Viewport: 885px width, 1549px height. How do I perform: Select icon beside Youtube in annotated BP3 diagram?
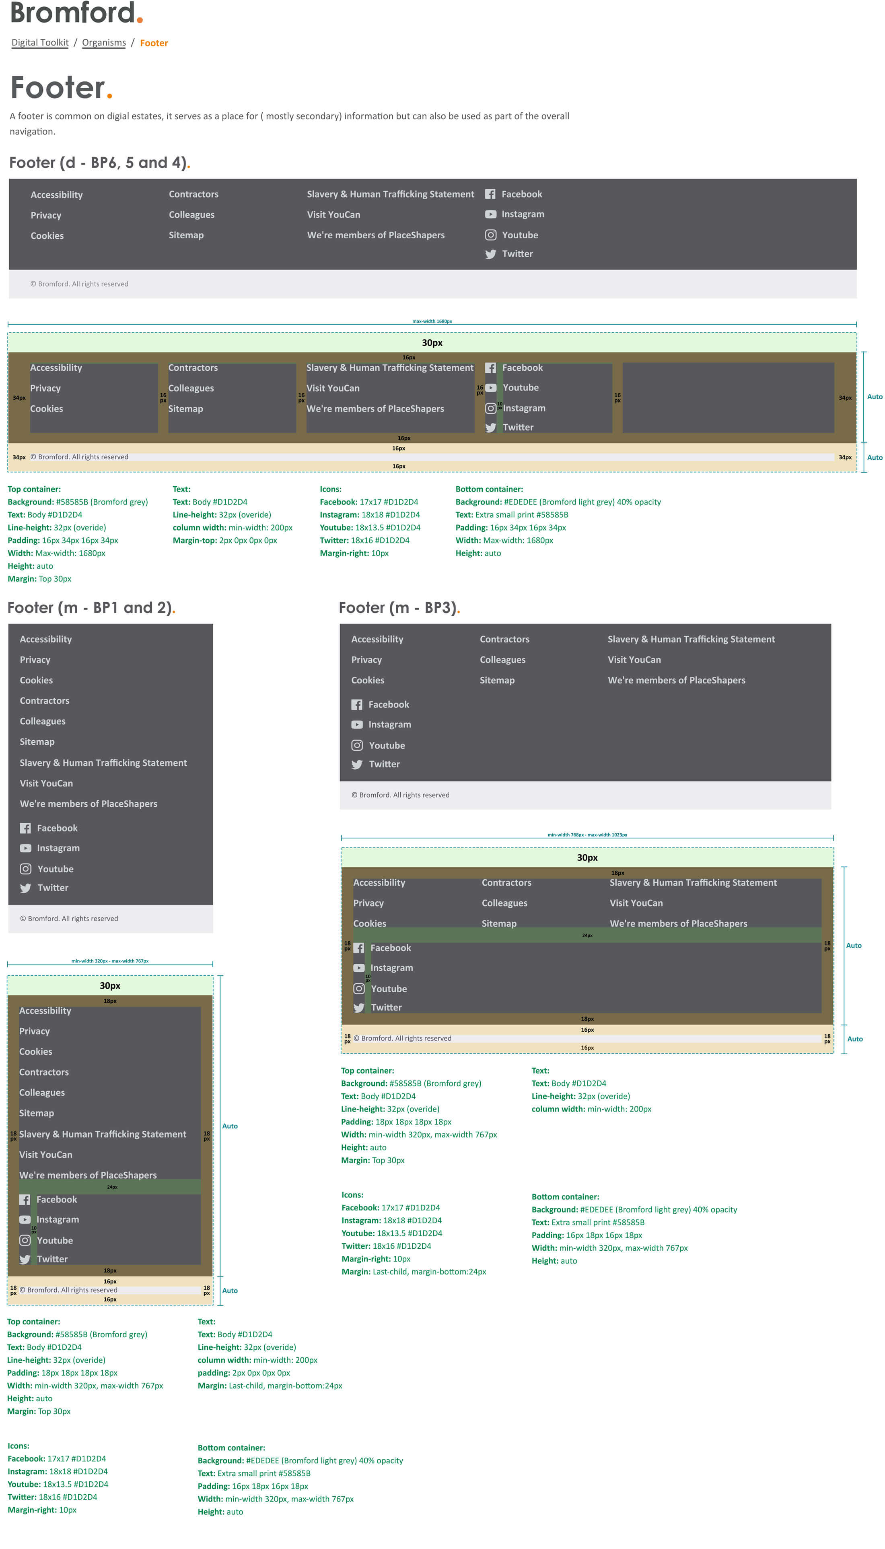359,989
